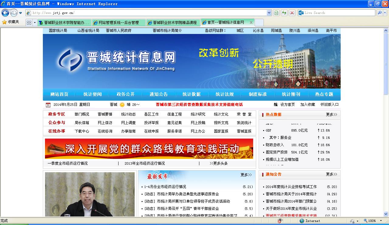Open 2014年度统计从业资格考试工作 notice
Viewport: 389px width, 225px height.
291,187
